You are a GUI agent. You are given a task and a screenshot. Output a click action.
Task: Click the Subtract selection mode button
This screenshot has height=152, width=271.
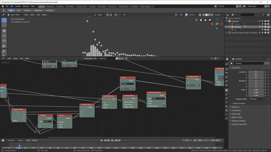pos(27,10)
